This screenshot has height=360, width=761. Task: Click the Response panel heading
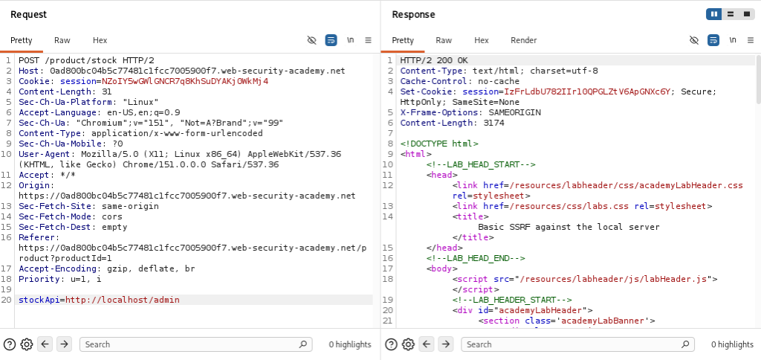point(413,15)
